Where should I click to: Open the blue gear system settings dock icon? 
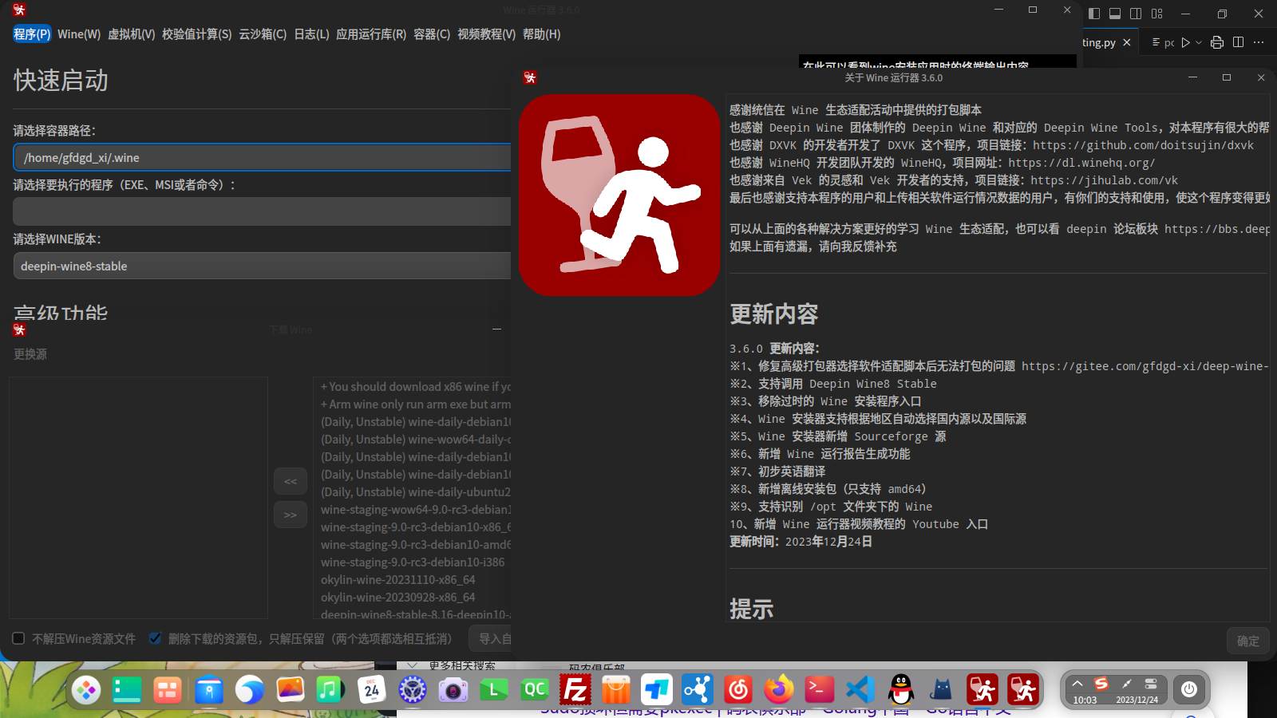[x=413, y=689]
